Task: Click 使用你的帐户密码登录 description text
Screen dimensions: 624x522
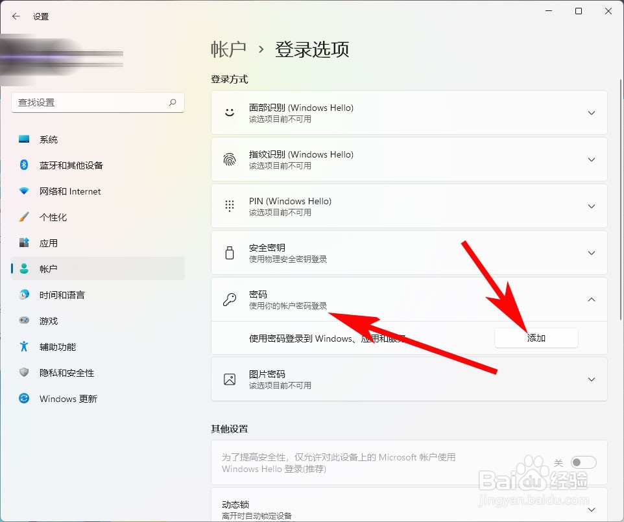Action: click(288, 305)
